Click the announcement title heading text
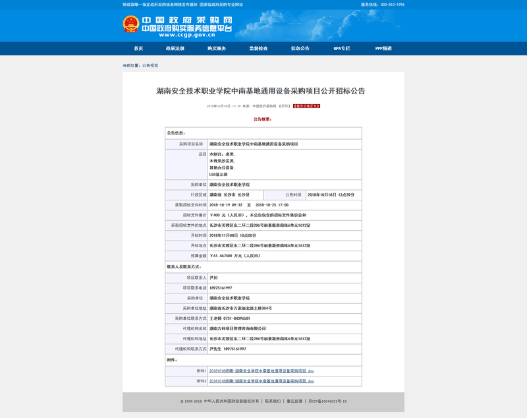The image size is (527, 418). click(x=260, y=91)
